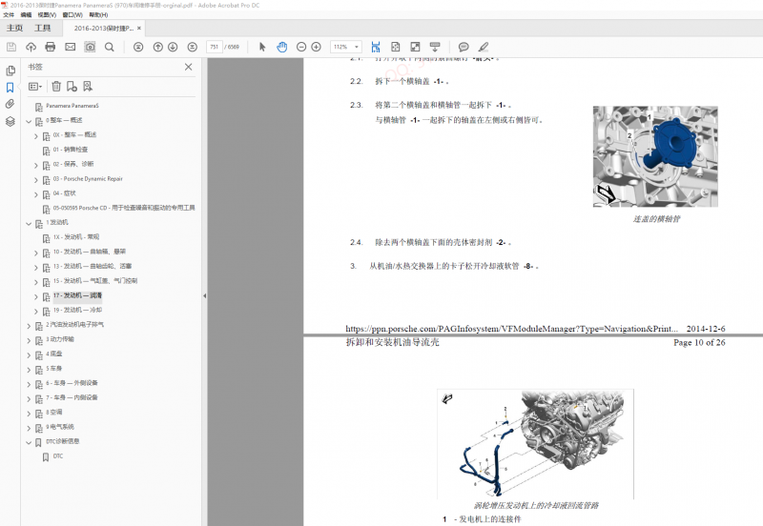Open the 文件 menu

[9, 14]
